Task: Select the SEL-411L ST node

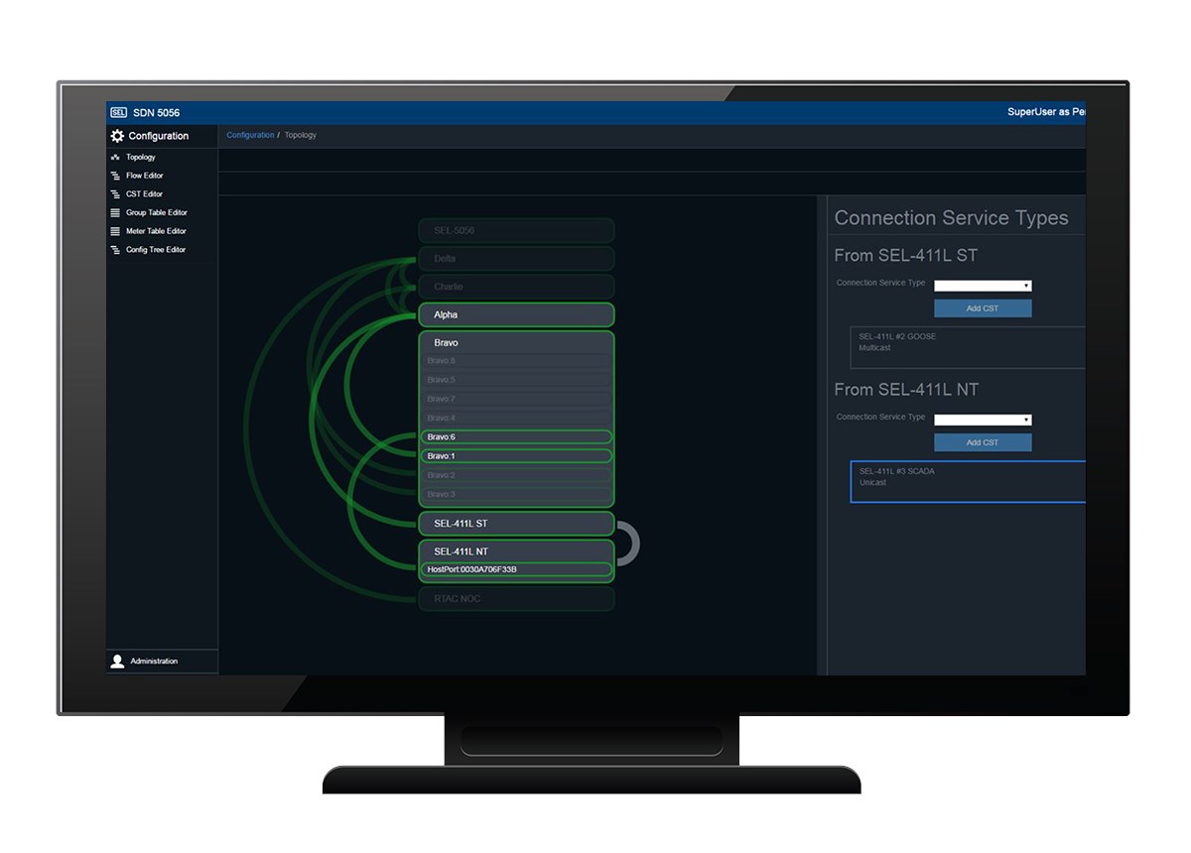Action: point(516,524)
